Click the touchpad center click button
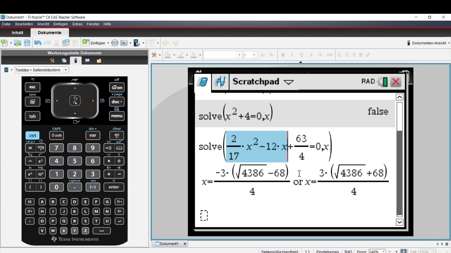 coord(75,101)
